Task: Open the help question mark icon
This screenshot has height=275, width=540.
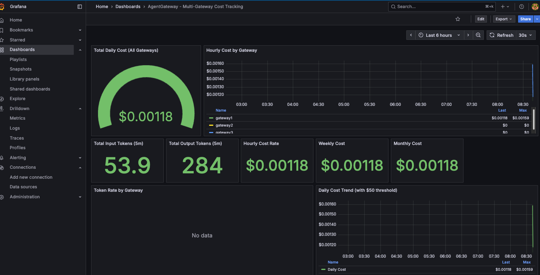Action: click(522, 7)
